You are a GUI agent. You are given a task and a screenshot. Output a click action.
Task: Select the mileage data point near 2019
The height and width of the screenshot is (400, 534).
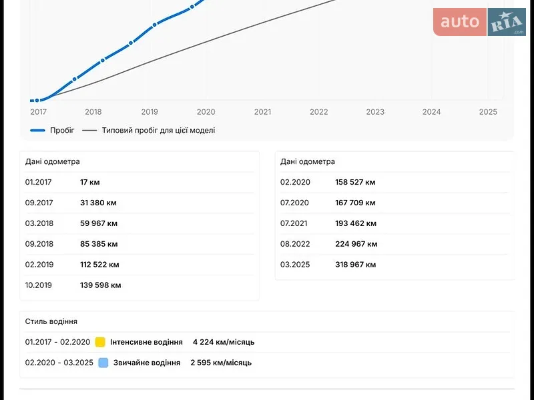[x=155, y=25]
